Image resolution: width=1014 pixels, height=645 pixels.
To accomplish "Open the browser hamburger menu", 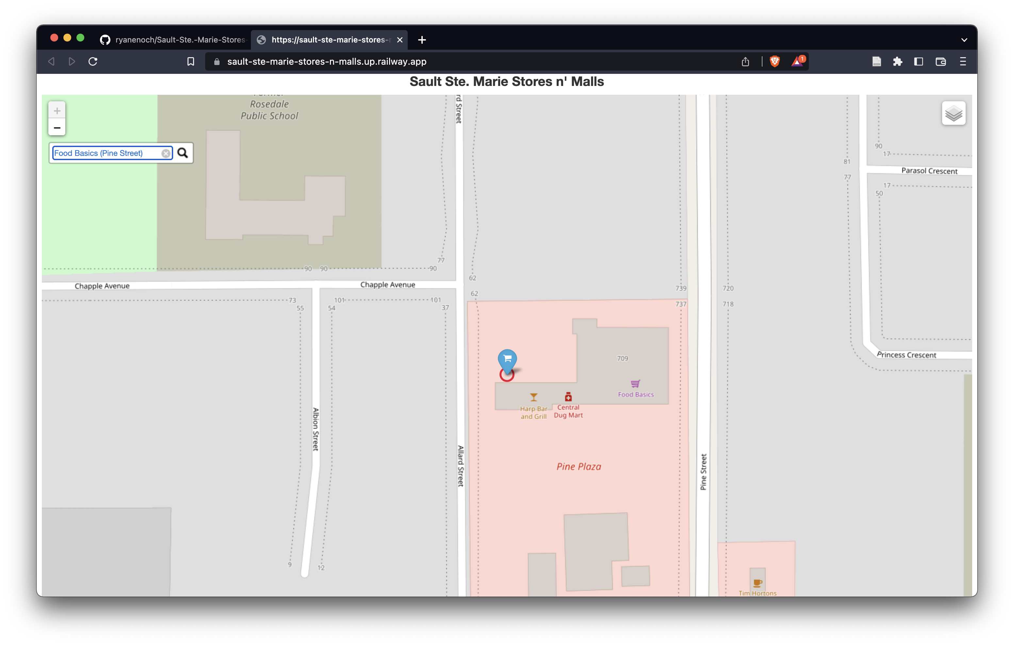I will 963,61.
